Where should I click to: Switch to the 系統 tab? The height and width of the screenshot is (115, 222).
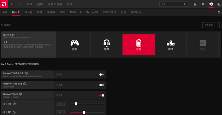5,12
